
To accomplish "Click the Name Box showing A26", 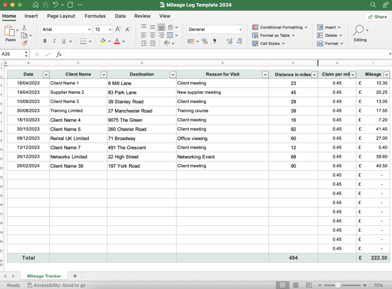I will (x=14, y=54).
